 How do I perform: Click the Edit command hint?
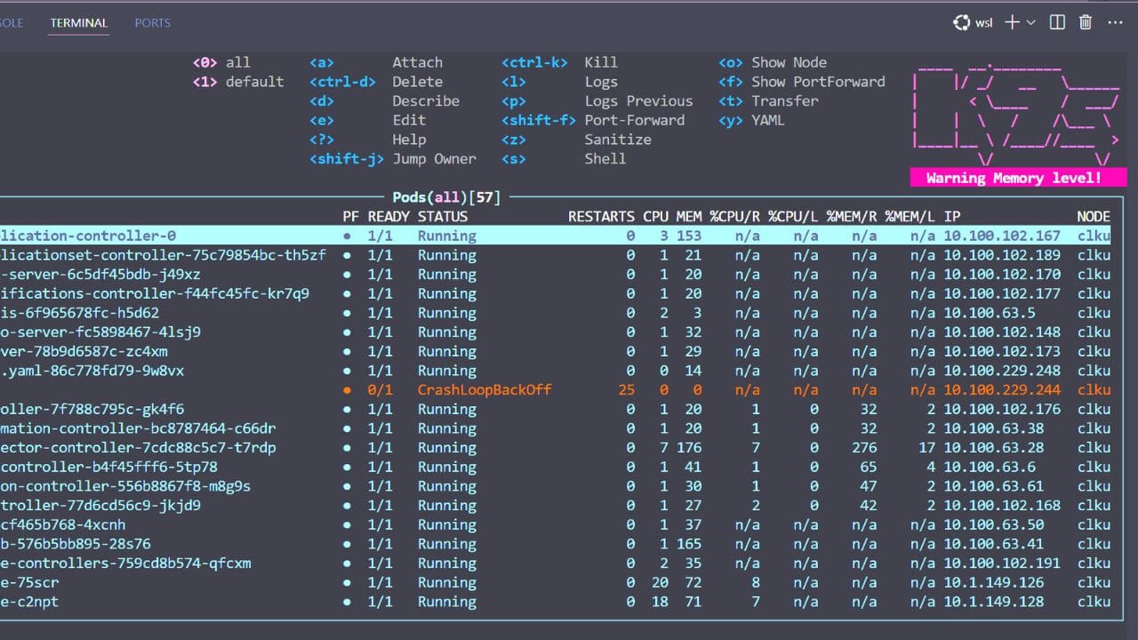point(407,120)
